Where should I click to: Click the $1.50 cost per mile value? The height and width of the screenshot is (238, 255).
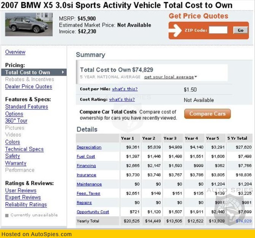tap(190, 89)
